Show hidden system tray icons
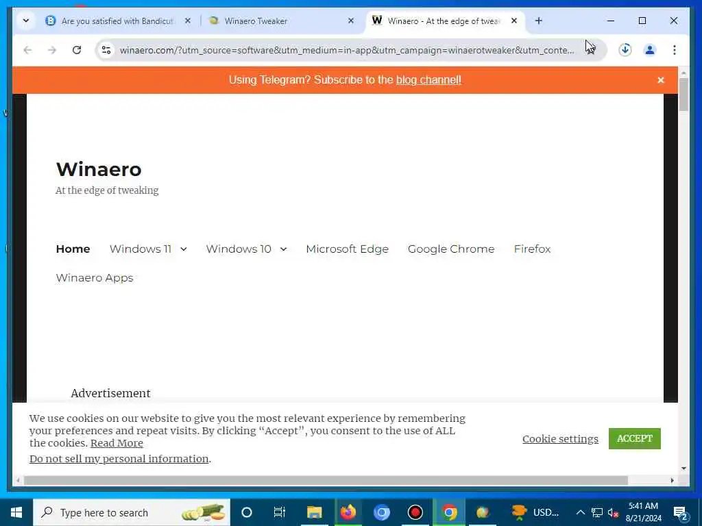This screenshot has height=526, width=702. click(580, 512)
